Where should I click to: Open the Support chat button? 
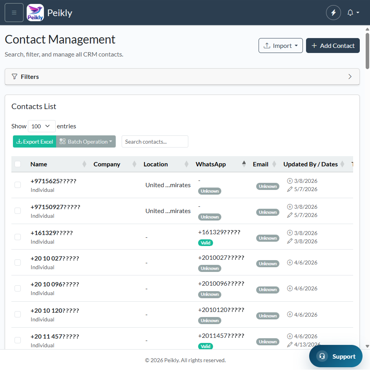pos(335,356)
